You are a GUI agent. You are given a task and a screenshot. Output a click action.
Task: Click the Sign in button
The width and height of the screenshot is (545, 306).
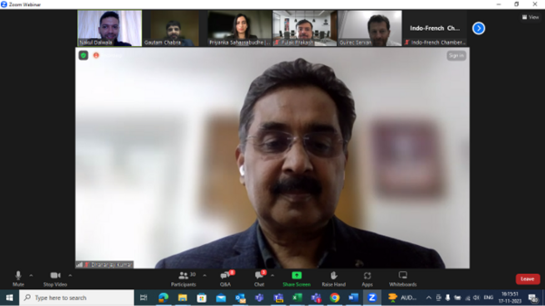click(x=456, y=55)
